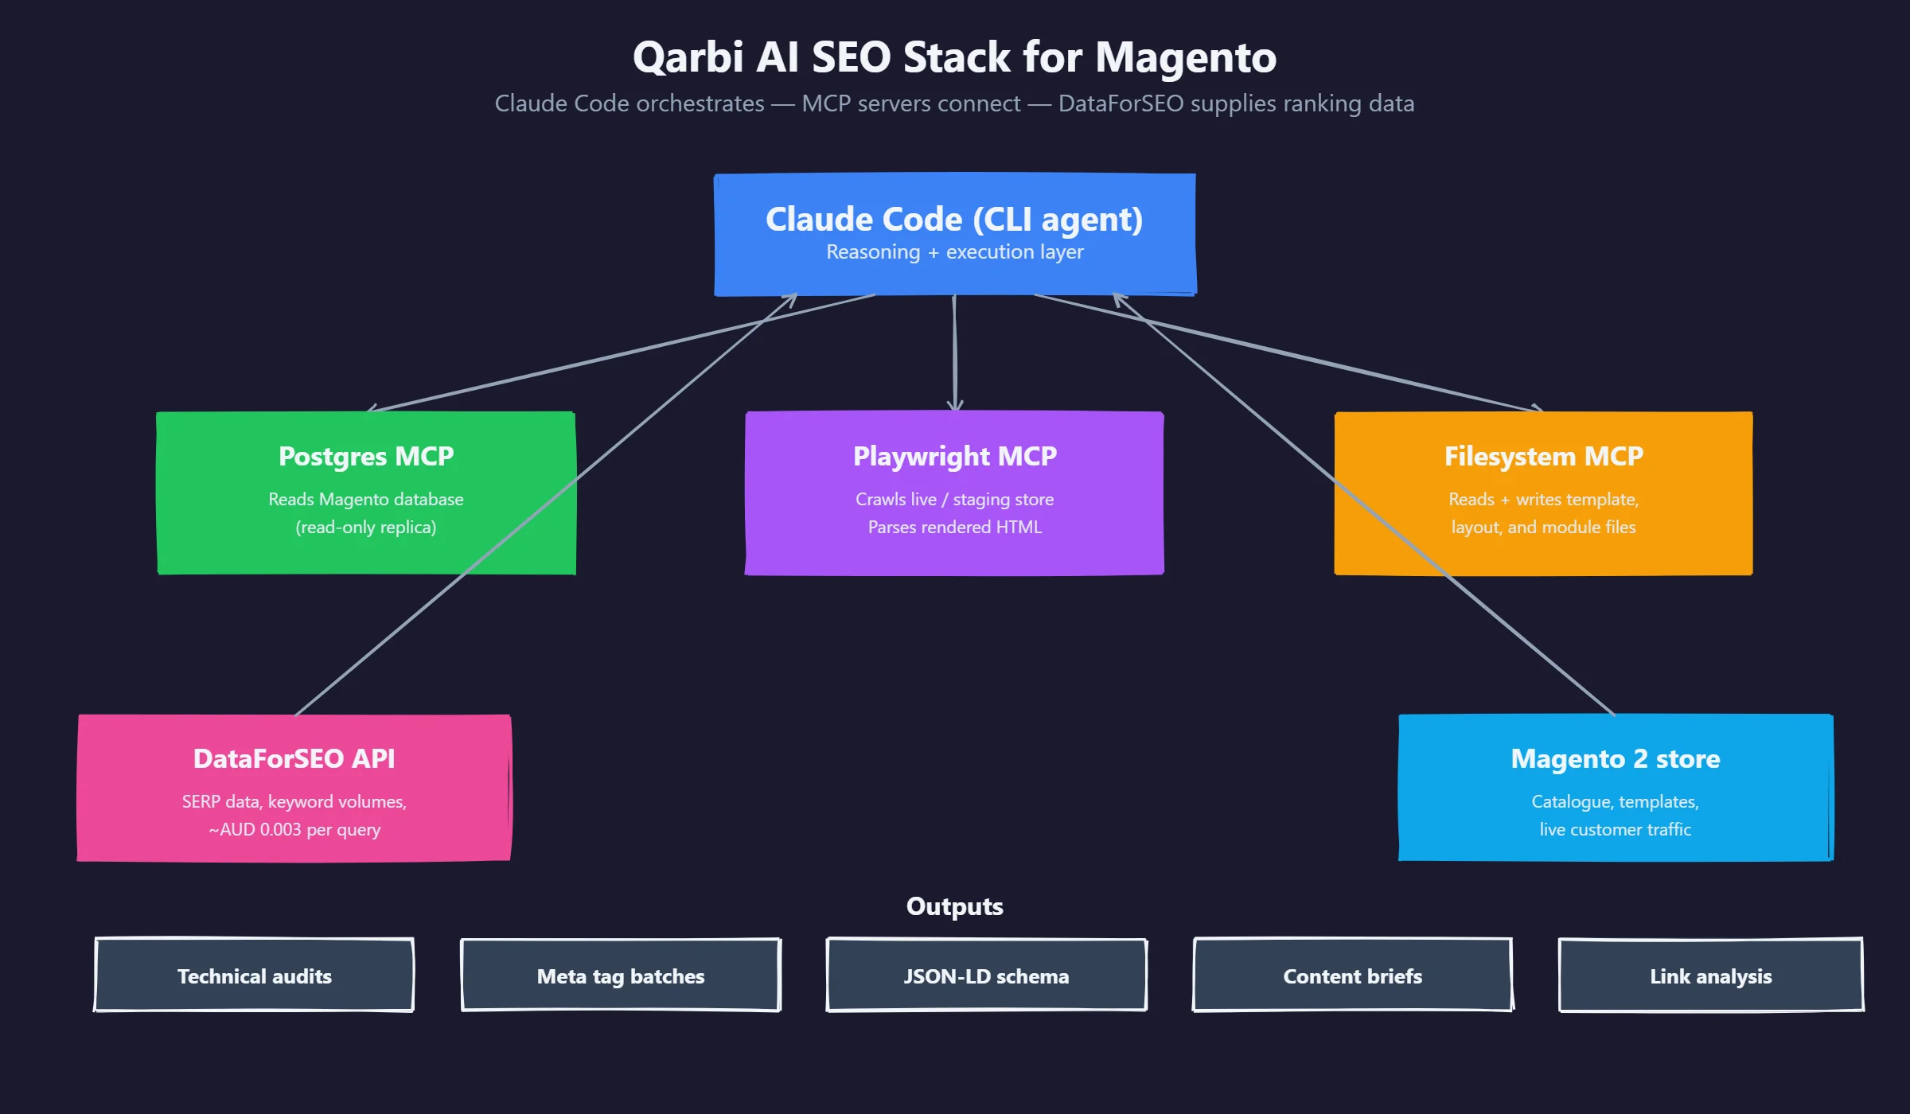Click 'Parses rendered HTML' text
Screen dimensions: 1910x1114
955,527
